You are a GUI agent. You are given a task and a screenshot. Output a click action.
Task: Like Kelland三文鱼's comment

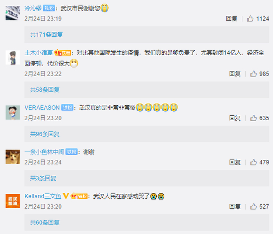pos(253,207)
